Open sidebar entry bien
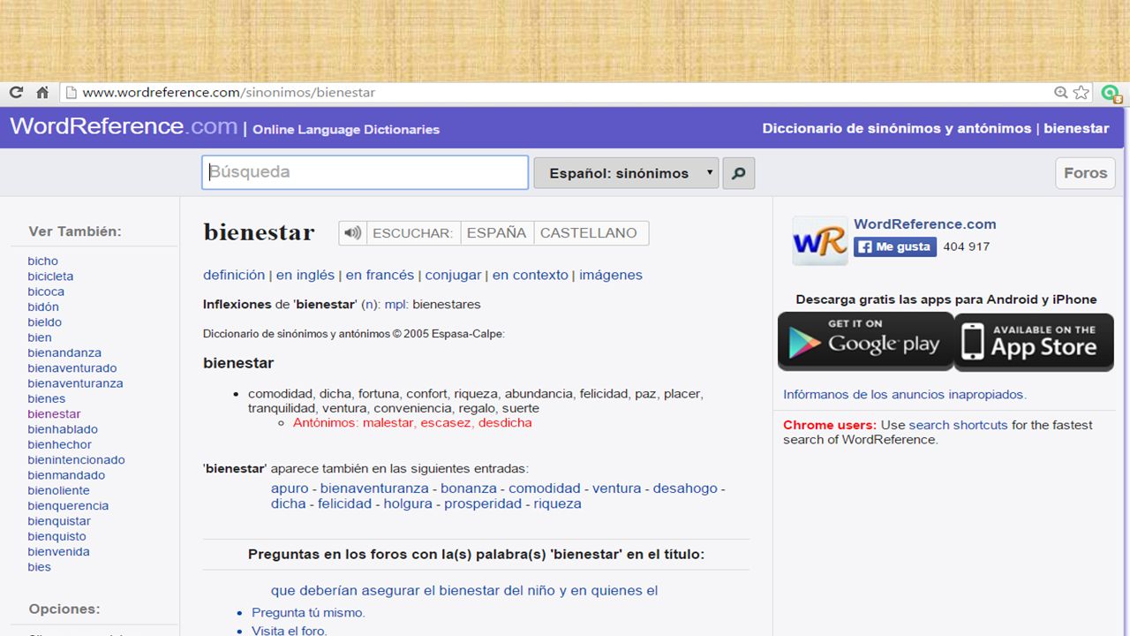Screen dimensions: 1130x636 [x=40, y=337]
